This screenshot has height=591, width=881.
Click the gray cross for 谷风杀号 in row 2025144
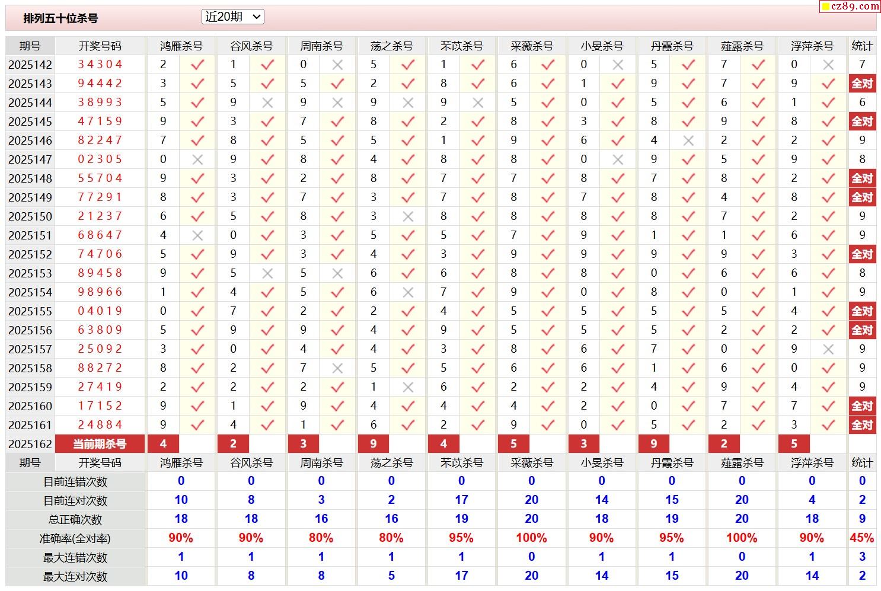[267, 103]
